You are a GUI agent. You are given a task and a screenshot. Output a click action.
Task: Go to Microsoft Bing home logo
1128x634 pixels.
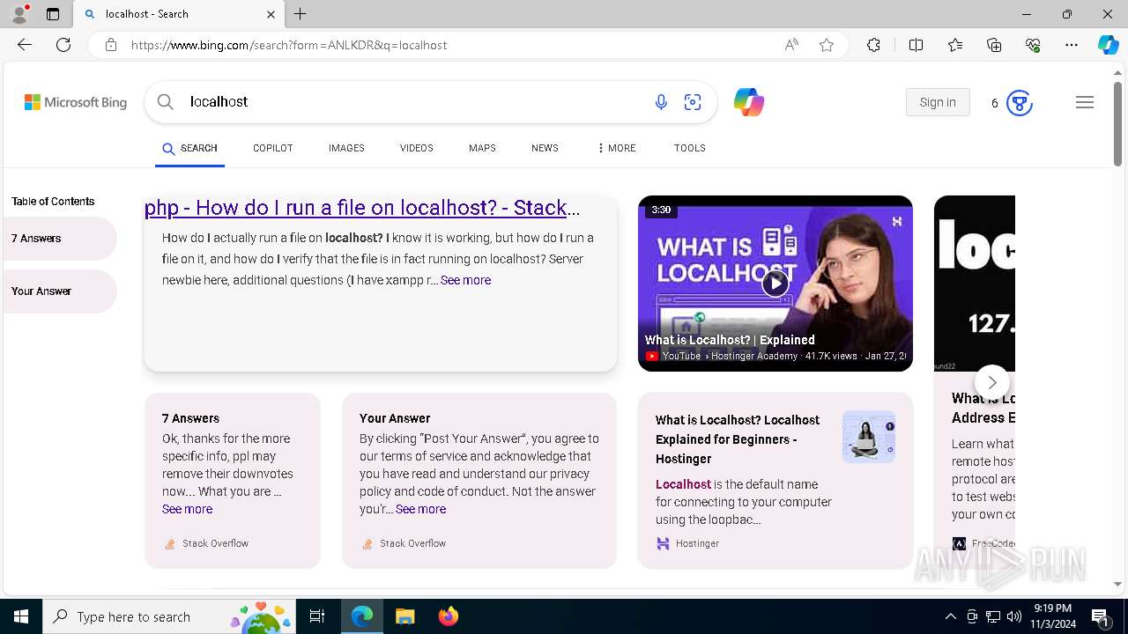[76, 102]
